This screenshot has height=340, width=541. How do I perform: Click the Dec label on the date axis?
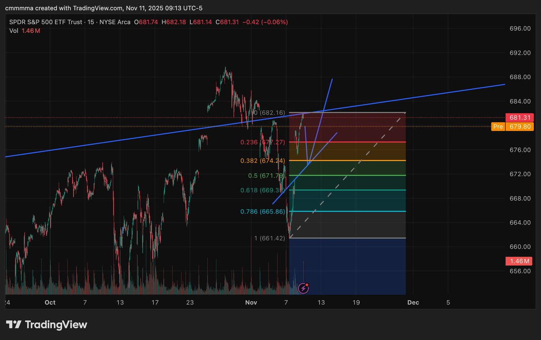[x=413, y=303]
